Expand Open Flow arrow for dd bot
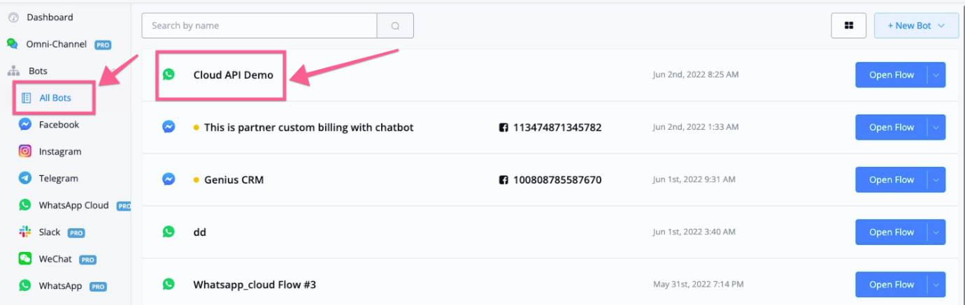This screenshot has width=965, height=305. [937, 232]
